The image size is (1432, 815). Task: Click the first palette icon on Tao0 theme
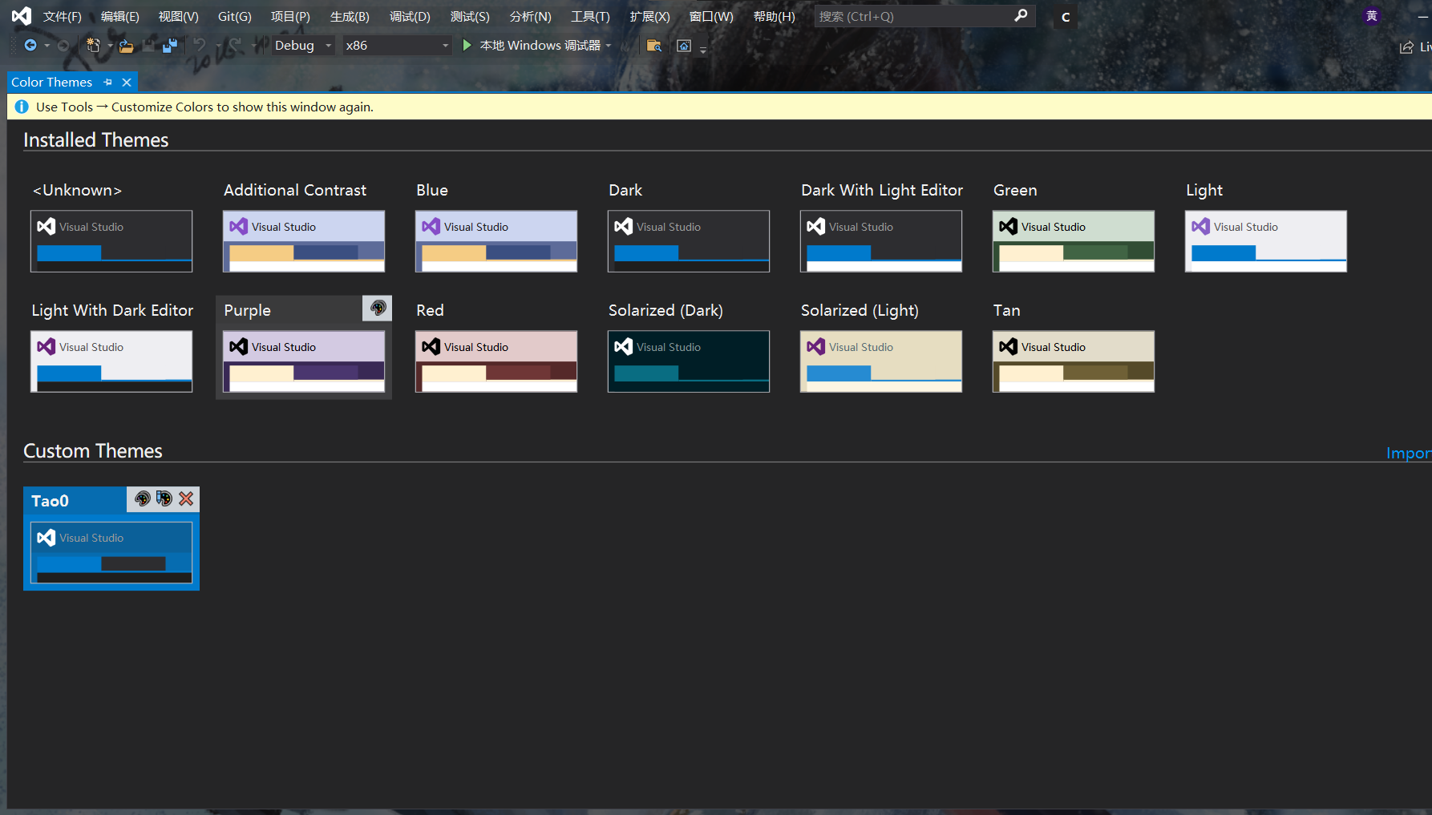coord(143,498)
